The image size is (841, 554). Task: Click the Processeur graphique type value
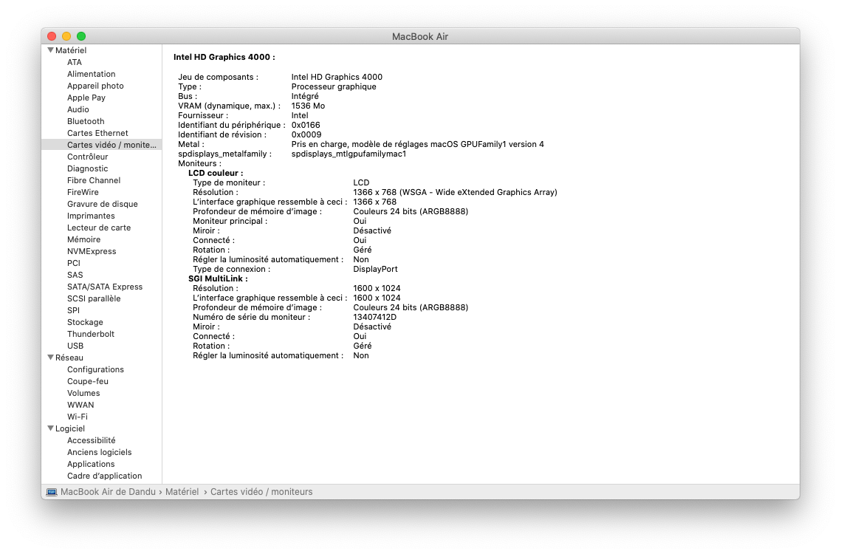pos(334,86)
